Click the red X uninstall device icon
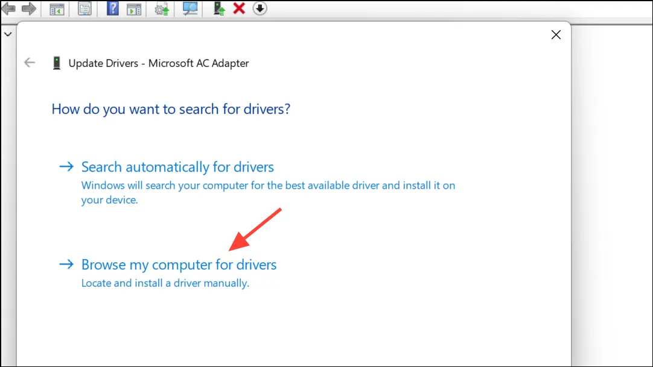The image size is (653, 367). (239, 8)
